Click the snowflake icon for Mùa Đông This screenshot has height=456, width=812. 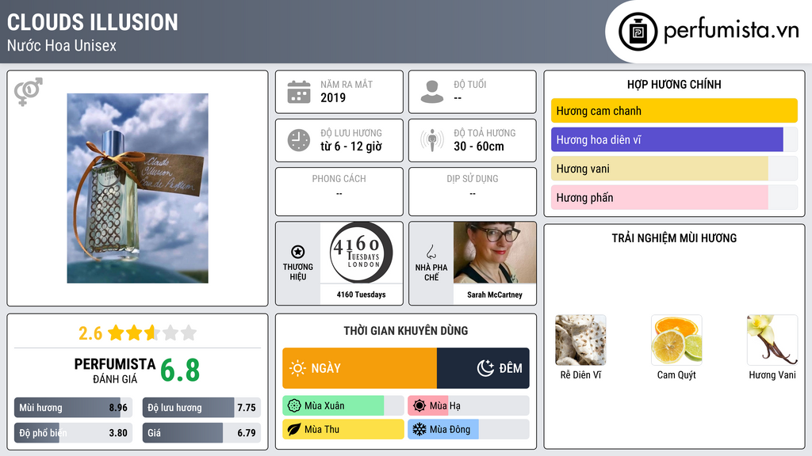(x=419, y=430)
